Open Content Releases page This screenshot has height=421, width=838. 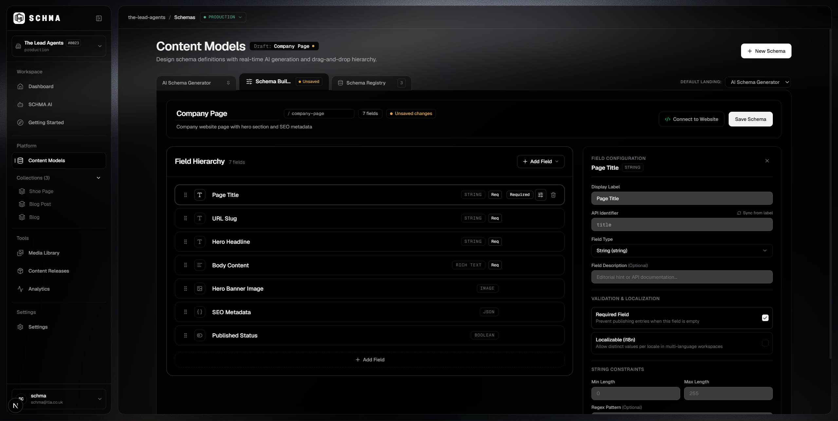59,271
